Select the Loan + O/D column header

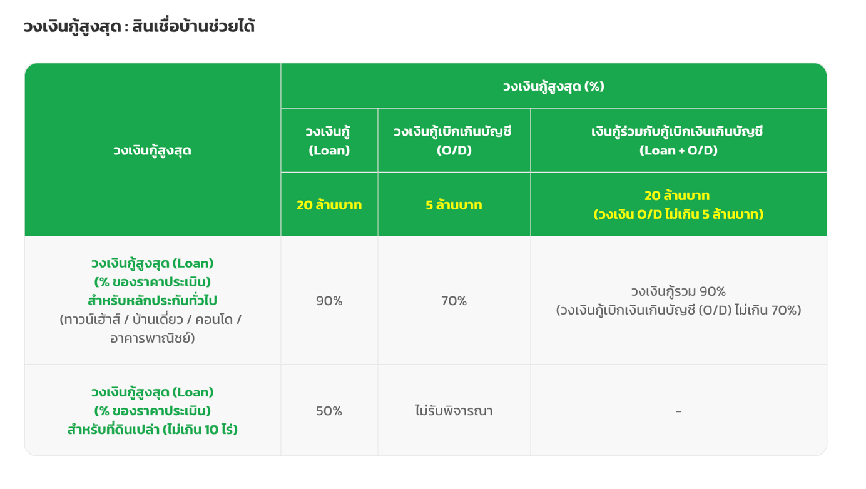pyautogui.click(x=678, y=141)
